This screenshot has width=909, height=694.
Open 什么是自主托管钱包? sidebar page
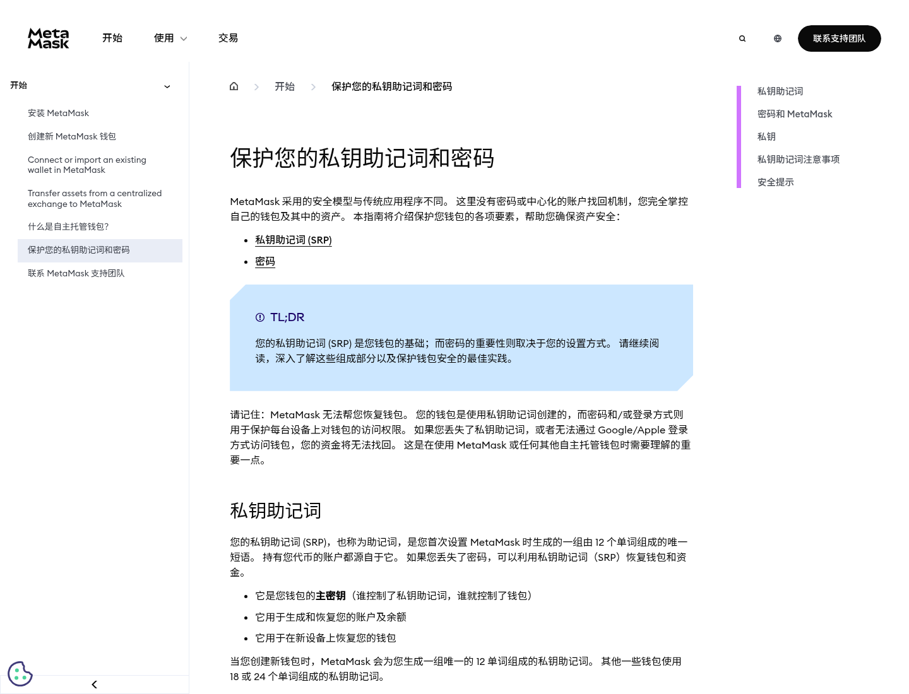pyautogui.click(x=68, y=226)
